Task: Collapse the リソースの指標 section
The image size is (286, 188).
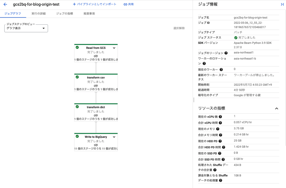Action: 276,108
